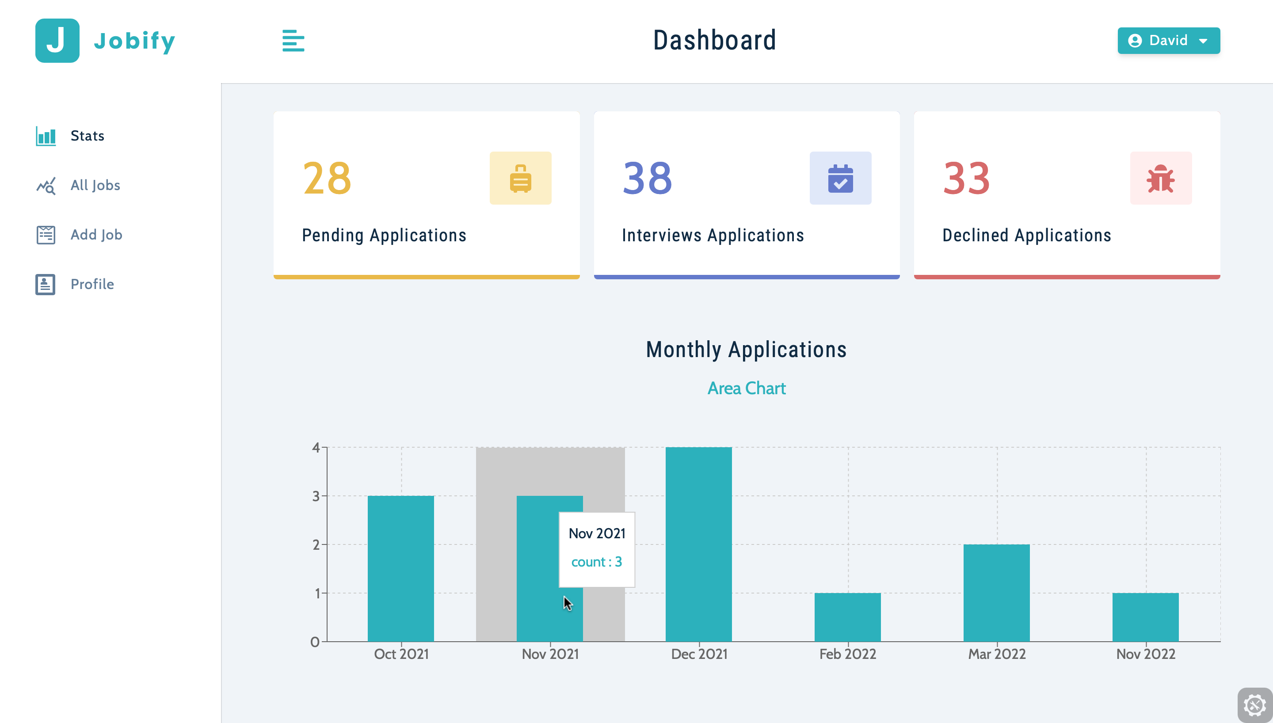Click the All Jobs menu item

tap(95, 185)
